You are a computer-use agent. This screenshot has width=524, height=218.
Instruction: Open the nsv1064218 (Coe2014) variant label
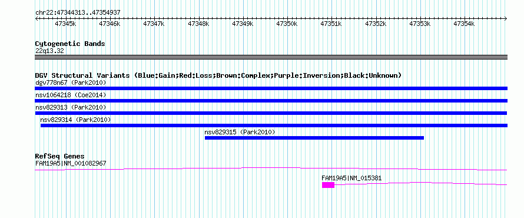(71, 95)
